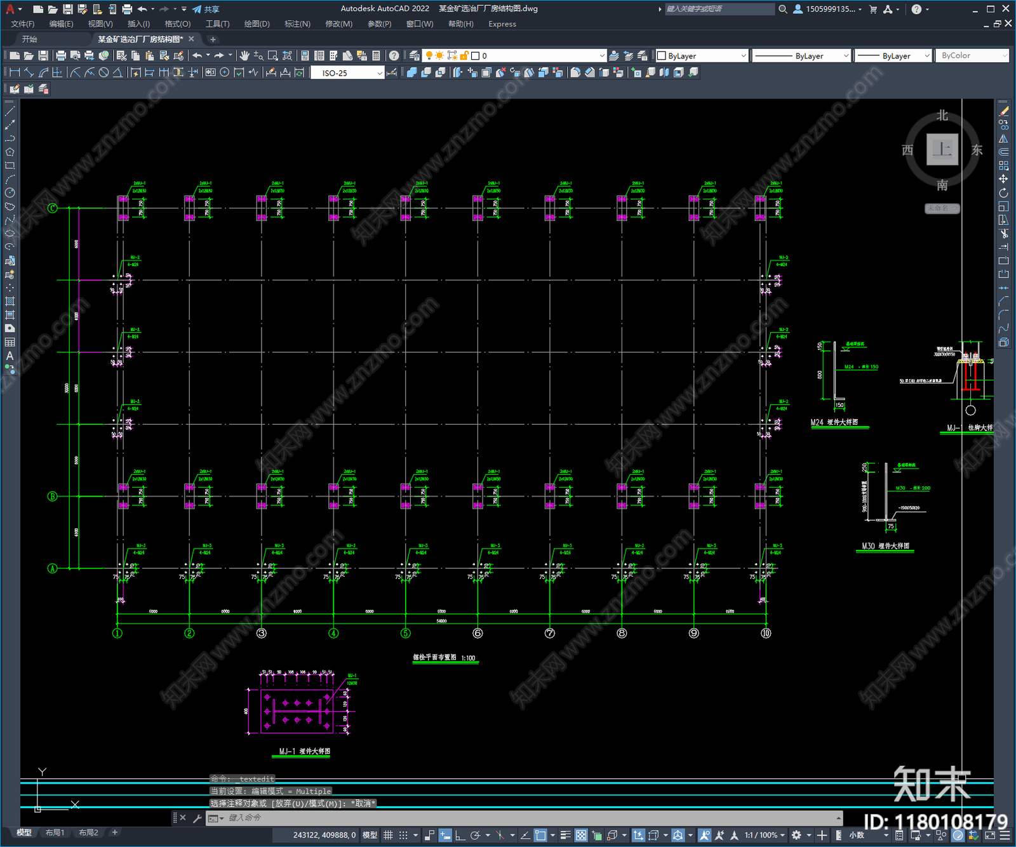
Task: Open the Customization menu in the status bar
Action: pyautogui.click(x=1005, y=836)
